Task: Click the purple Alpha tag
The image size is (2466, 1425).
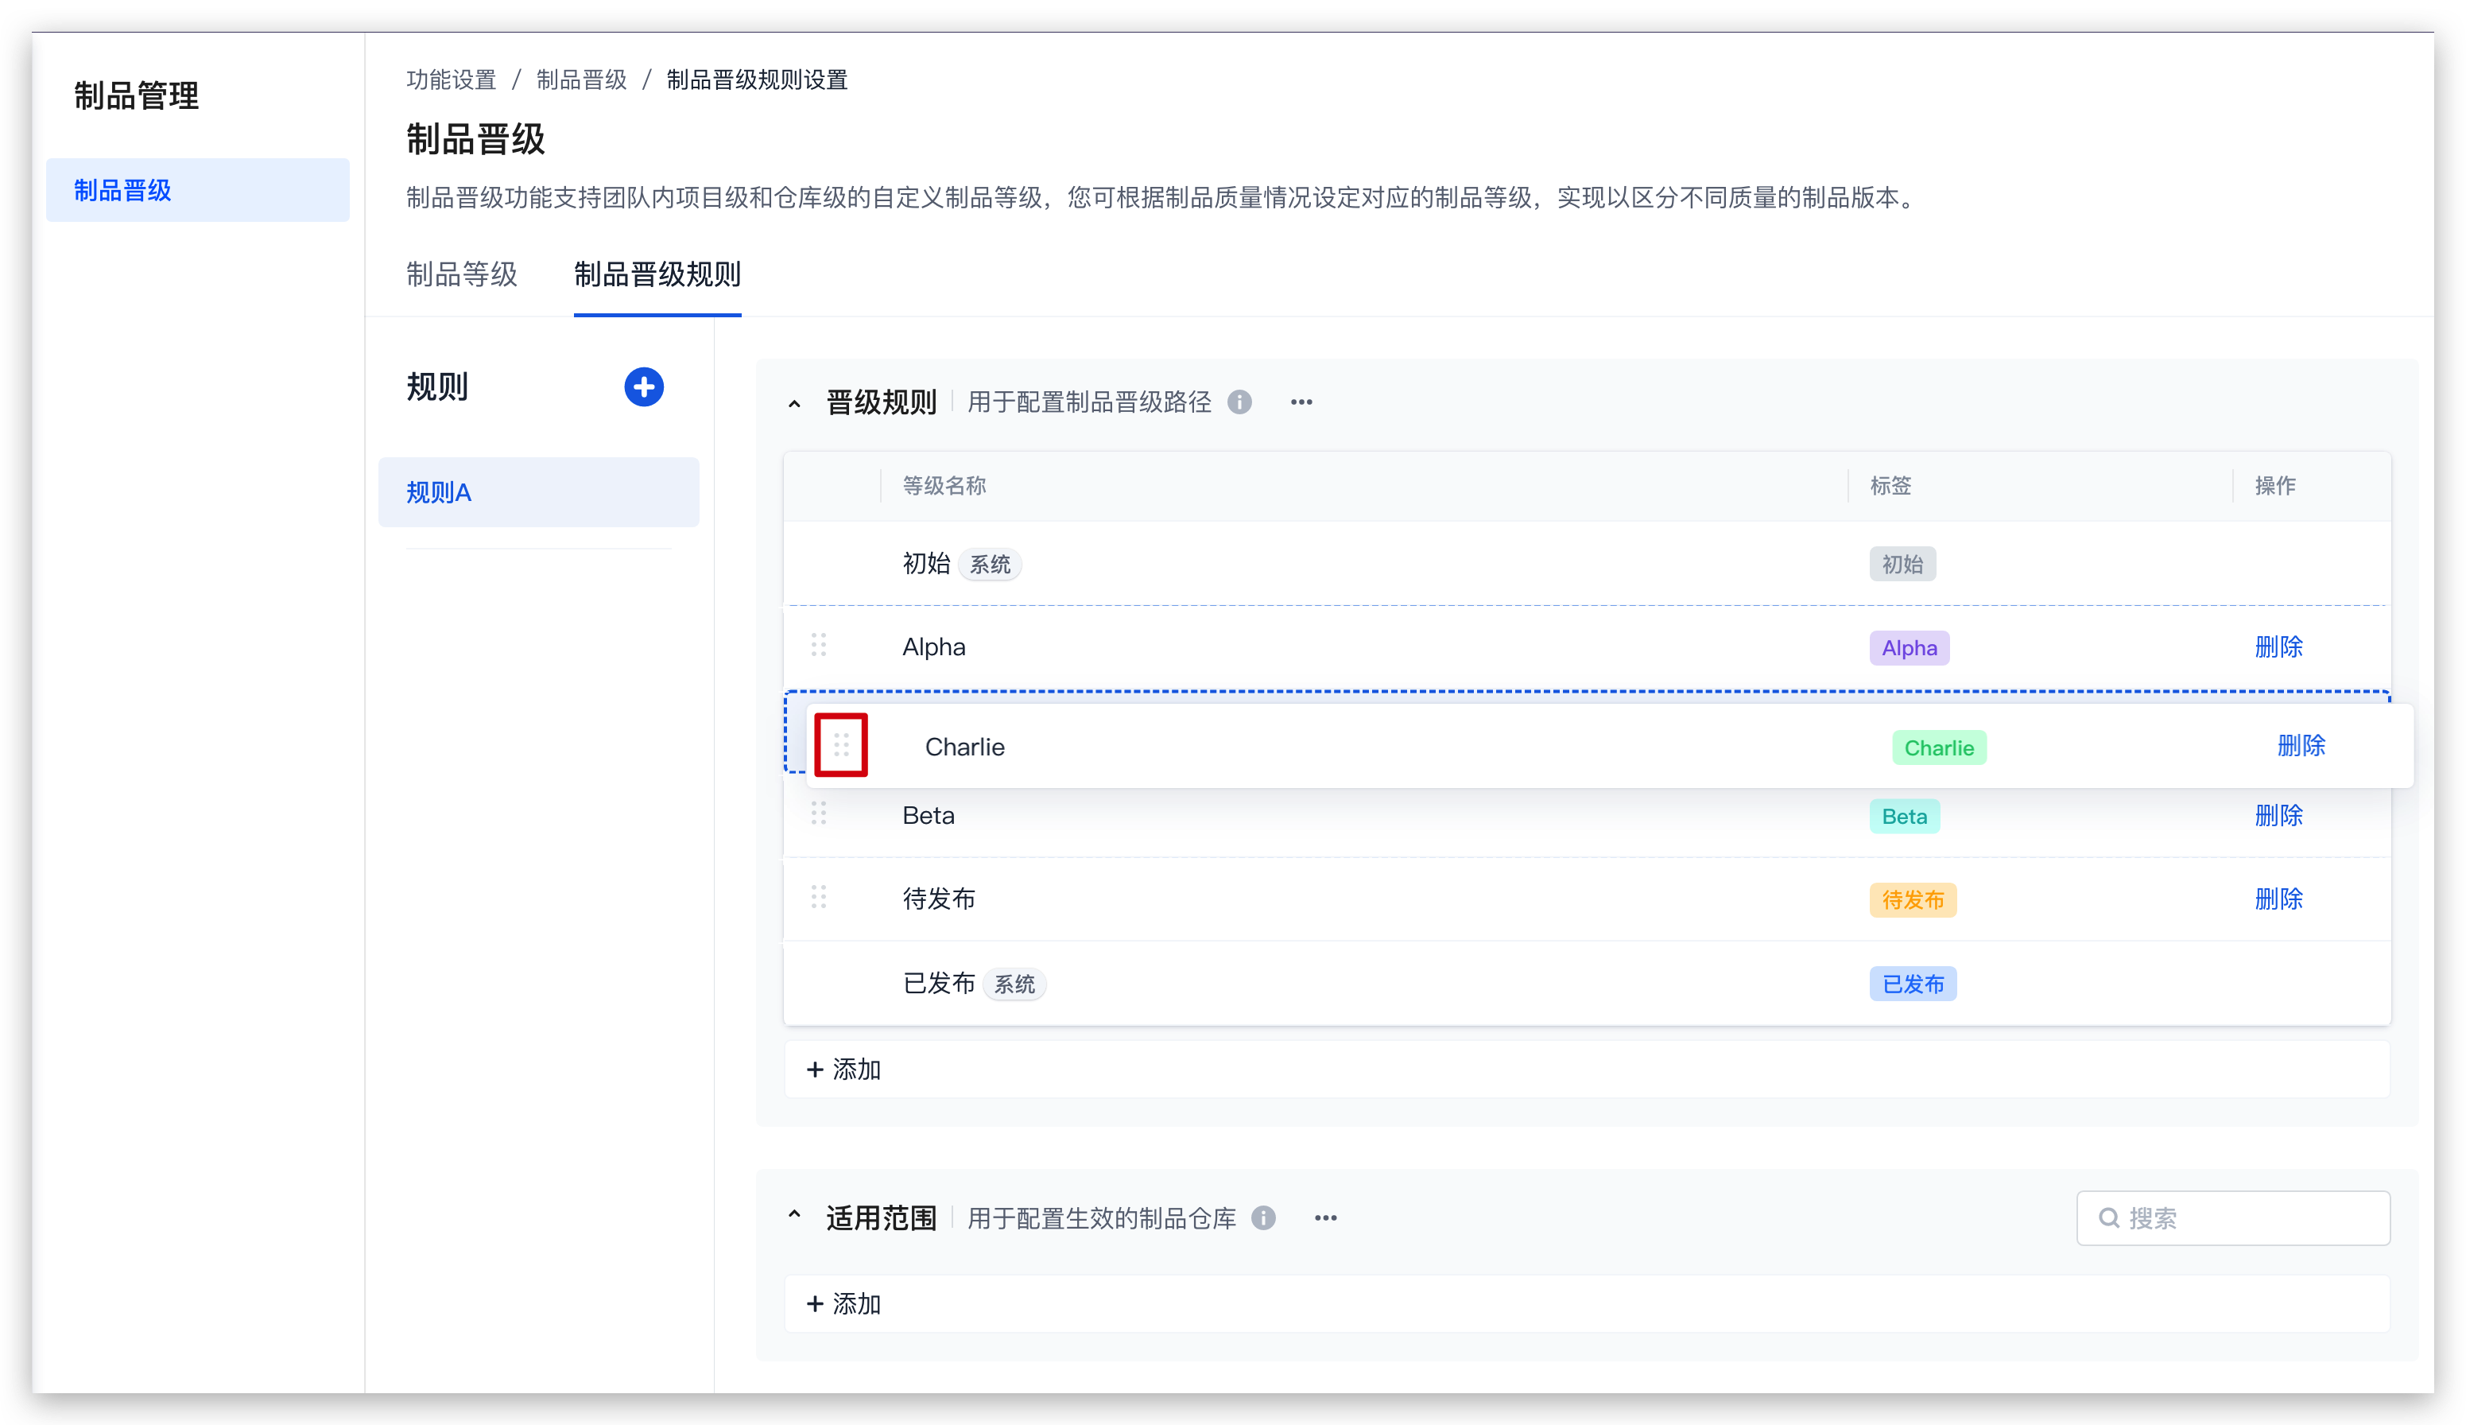Action: point(1910,648)
